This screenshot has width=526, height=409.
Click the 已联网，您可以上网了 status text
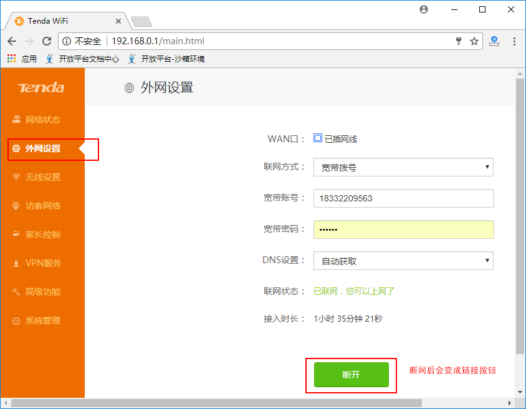(x=354, y=291)
